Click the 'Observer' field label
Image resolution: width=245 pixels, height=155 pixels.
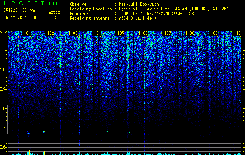pyautogui.click(x=79, y=4)
